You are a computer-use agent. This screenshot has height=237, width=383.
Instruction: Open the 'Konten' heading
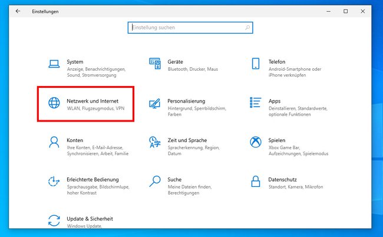tap(75, 140)
